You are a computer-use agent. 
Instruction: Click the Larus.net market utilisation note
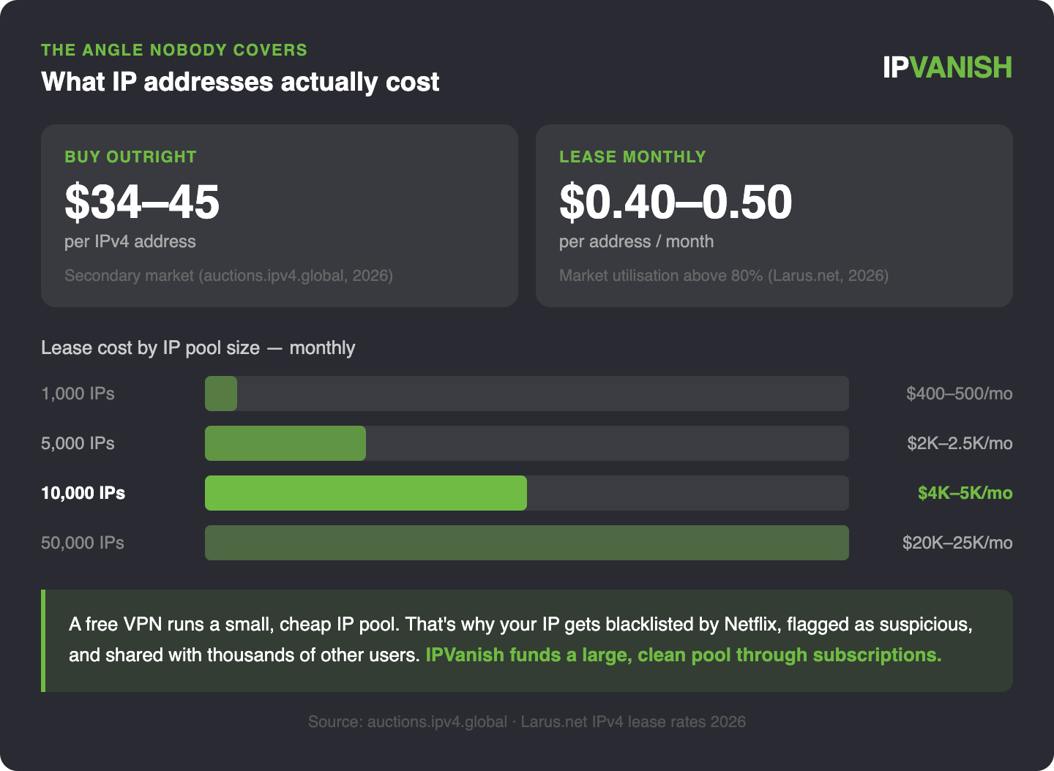723,276
